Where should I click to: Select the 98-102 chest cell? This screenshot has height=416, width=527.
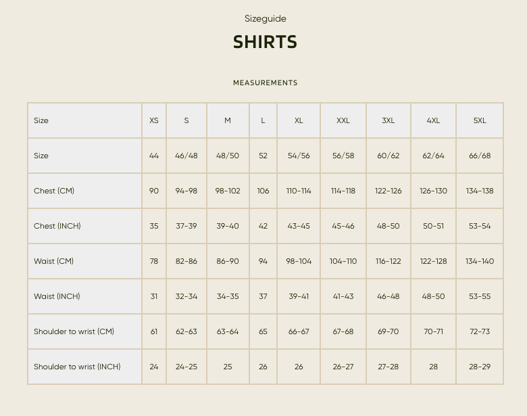click(x=228, y=191)
